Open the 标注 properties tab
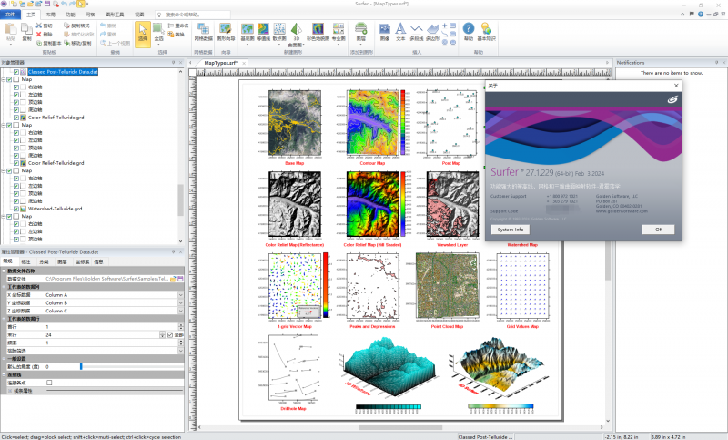 (x=25, y=261)
